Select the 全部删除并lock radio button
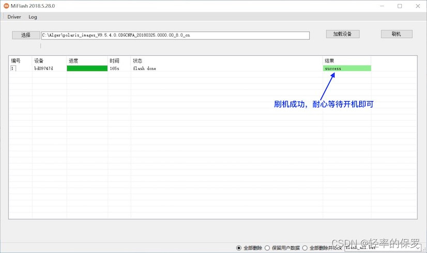Image resolution: width=427 pixels, height=253 pixels. pos(305,248)
